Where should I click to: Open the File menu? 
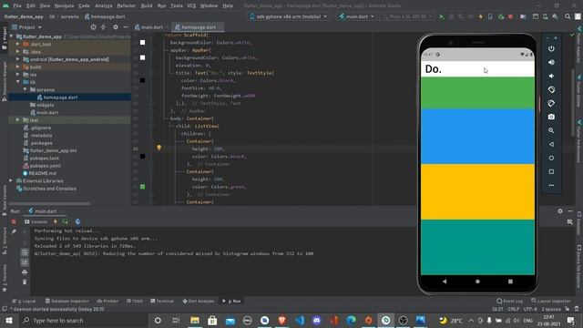point(17,5)
